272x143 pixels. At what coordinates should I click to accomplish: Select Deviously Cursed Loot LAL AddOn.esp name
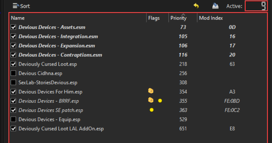point(61,129)
